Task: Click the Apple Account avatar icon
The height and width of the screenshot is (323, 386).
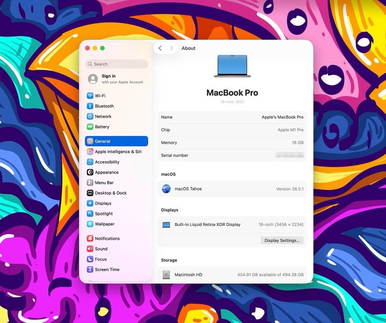Action: pos(93,79)
